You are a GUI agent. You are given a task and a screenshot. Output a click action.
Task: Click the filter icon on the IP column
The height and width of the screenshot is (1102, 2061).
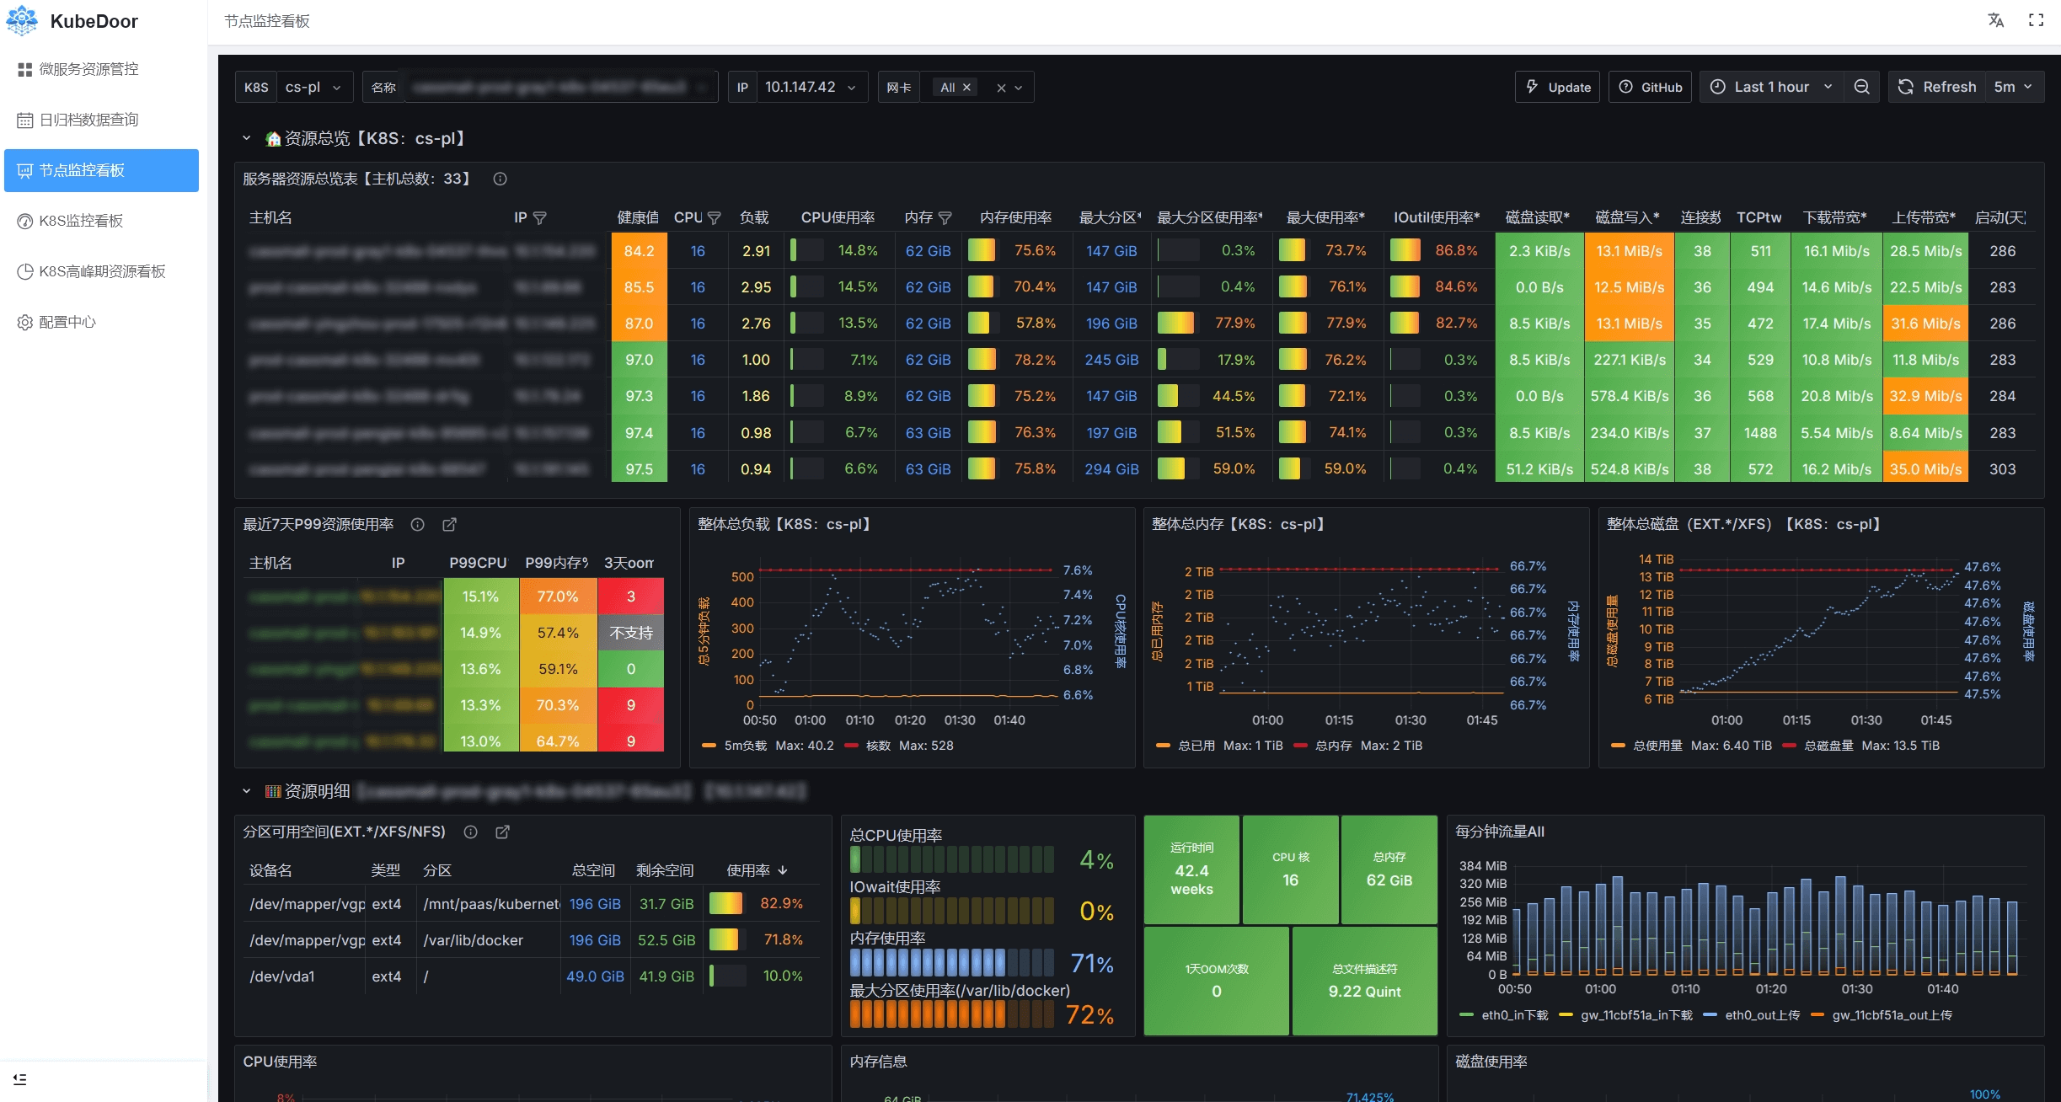(x=540, y=218)
